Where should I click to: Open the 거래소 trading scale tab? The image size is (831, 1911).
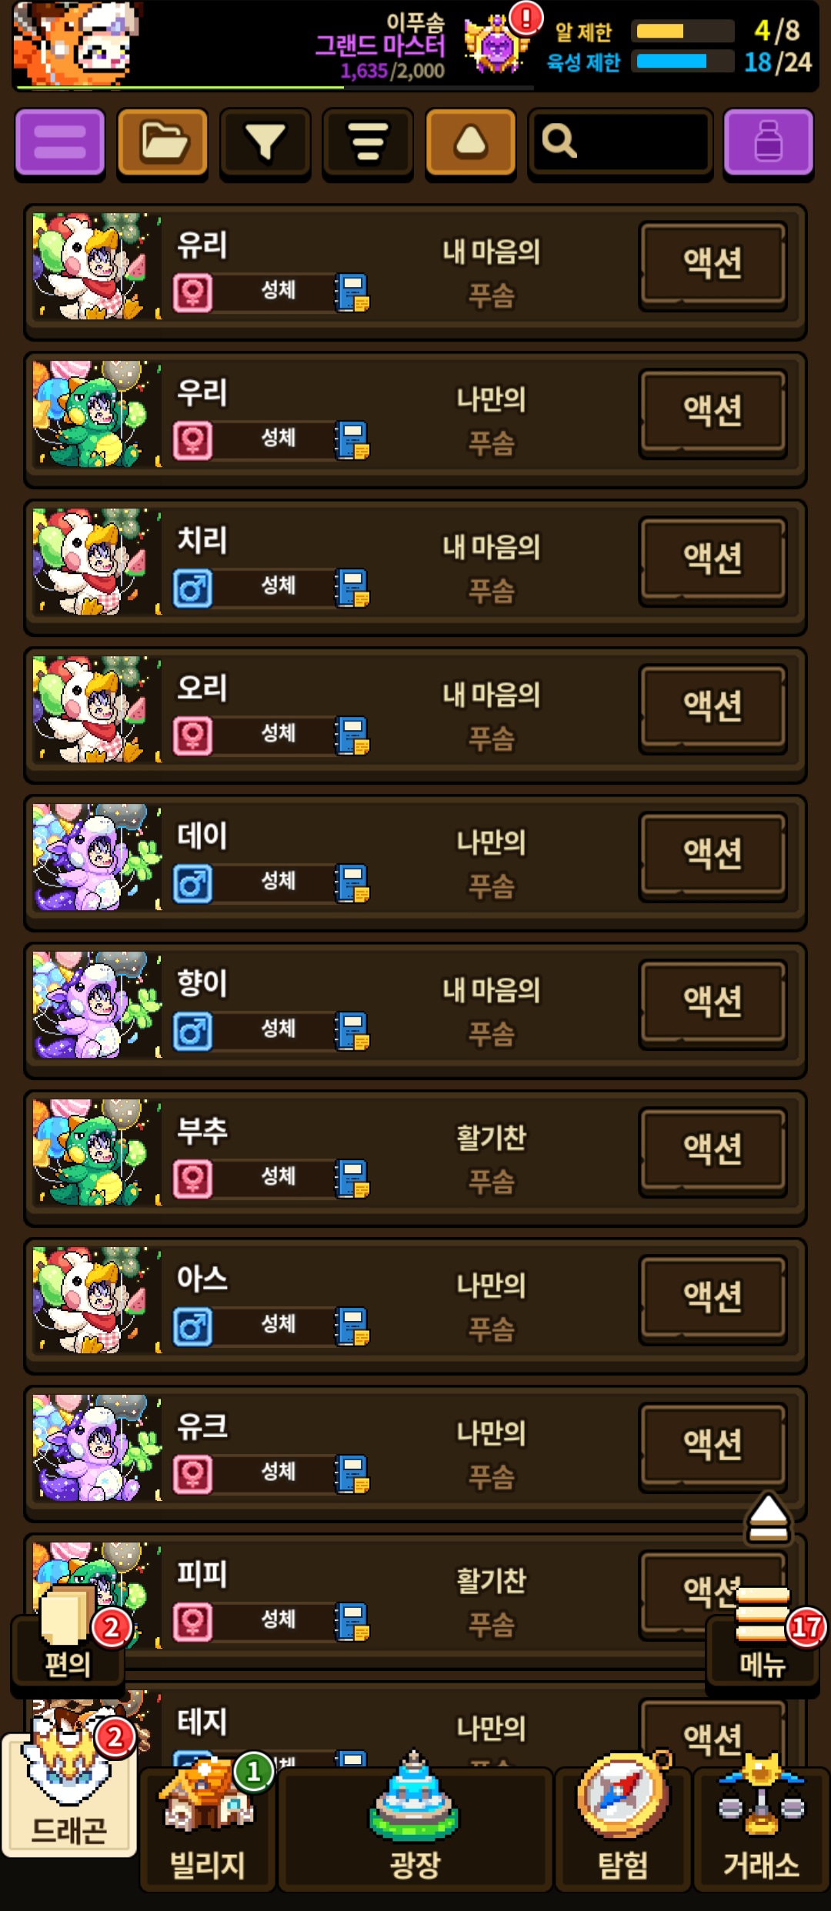761,1825
